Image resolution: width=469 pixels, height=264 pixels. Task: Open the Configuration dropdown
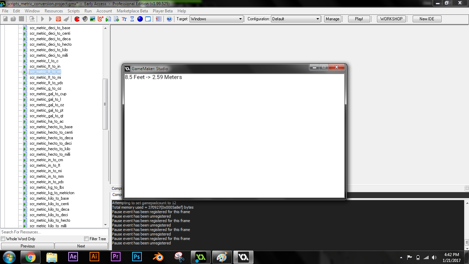pos(296,19)
